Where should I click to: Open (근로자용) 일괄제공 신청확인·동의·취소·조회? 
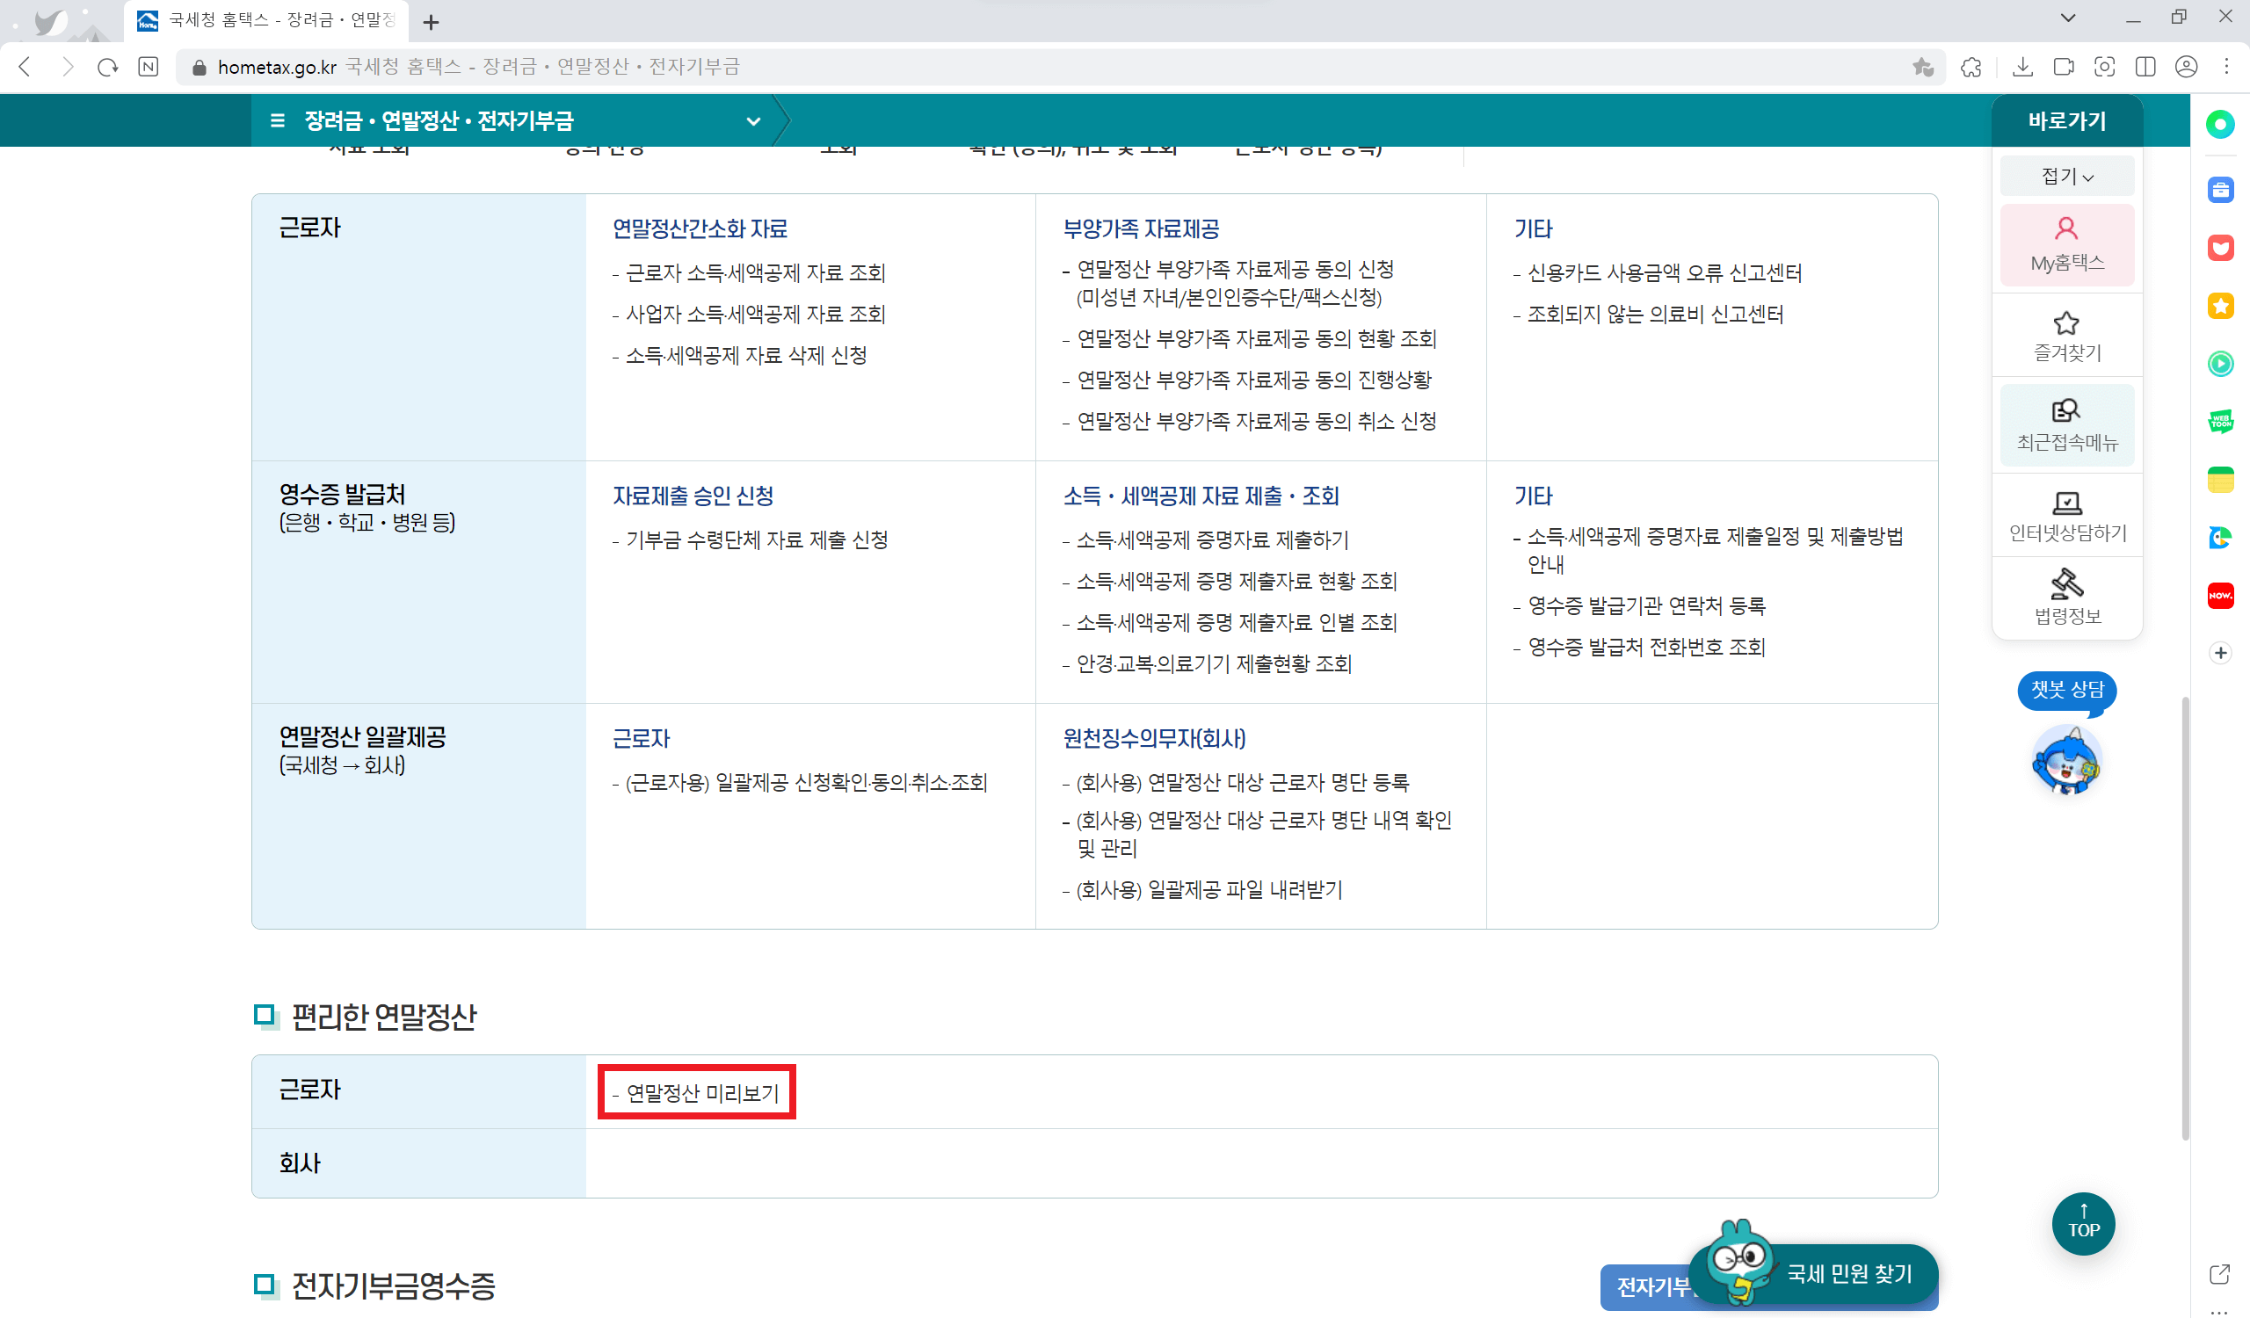(x=806, y=783)
